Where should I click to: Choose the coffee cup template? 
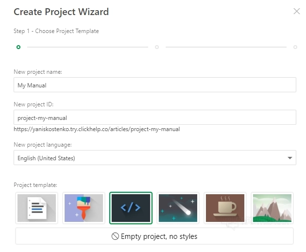click(x=225, y=208)
